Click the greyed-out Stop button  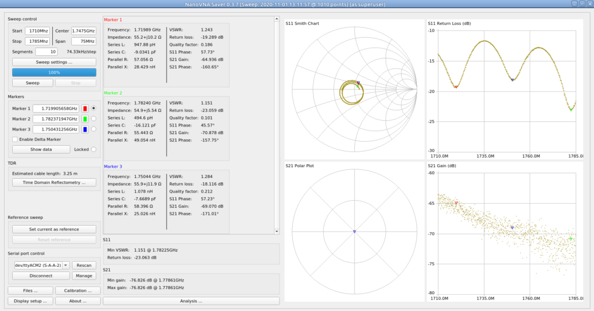tap(75, 82)
